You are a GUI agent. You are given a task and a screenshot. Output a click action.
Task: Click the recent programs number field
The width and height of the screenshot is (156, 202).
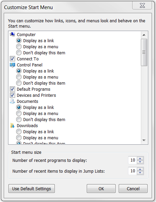132,160
